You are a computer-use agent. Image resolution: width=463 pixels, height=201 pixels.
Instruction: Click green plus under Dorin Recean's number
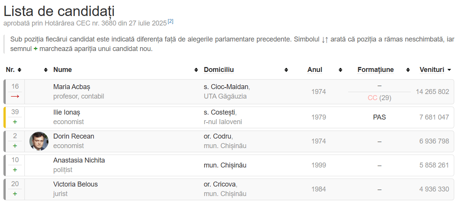tap(15, 146)
